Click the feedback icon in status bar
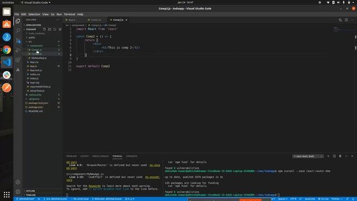The image size is (357, 201). tap(348, 199)
